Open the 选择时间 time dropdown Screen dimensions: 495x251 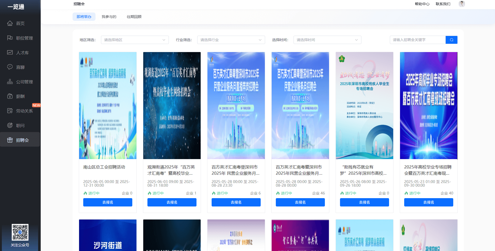coord(327,40)
